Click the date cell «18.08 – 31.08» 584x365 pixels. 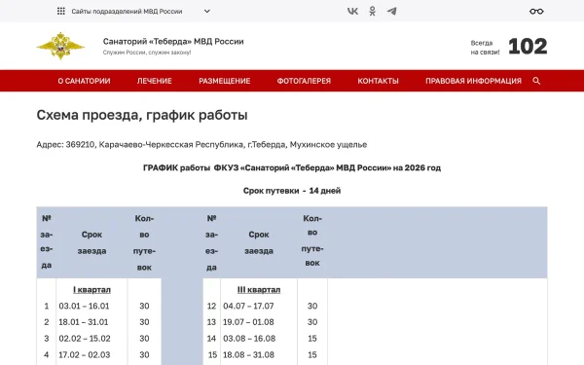click(x=248, y=355)
